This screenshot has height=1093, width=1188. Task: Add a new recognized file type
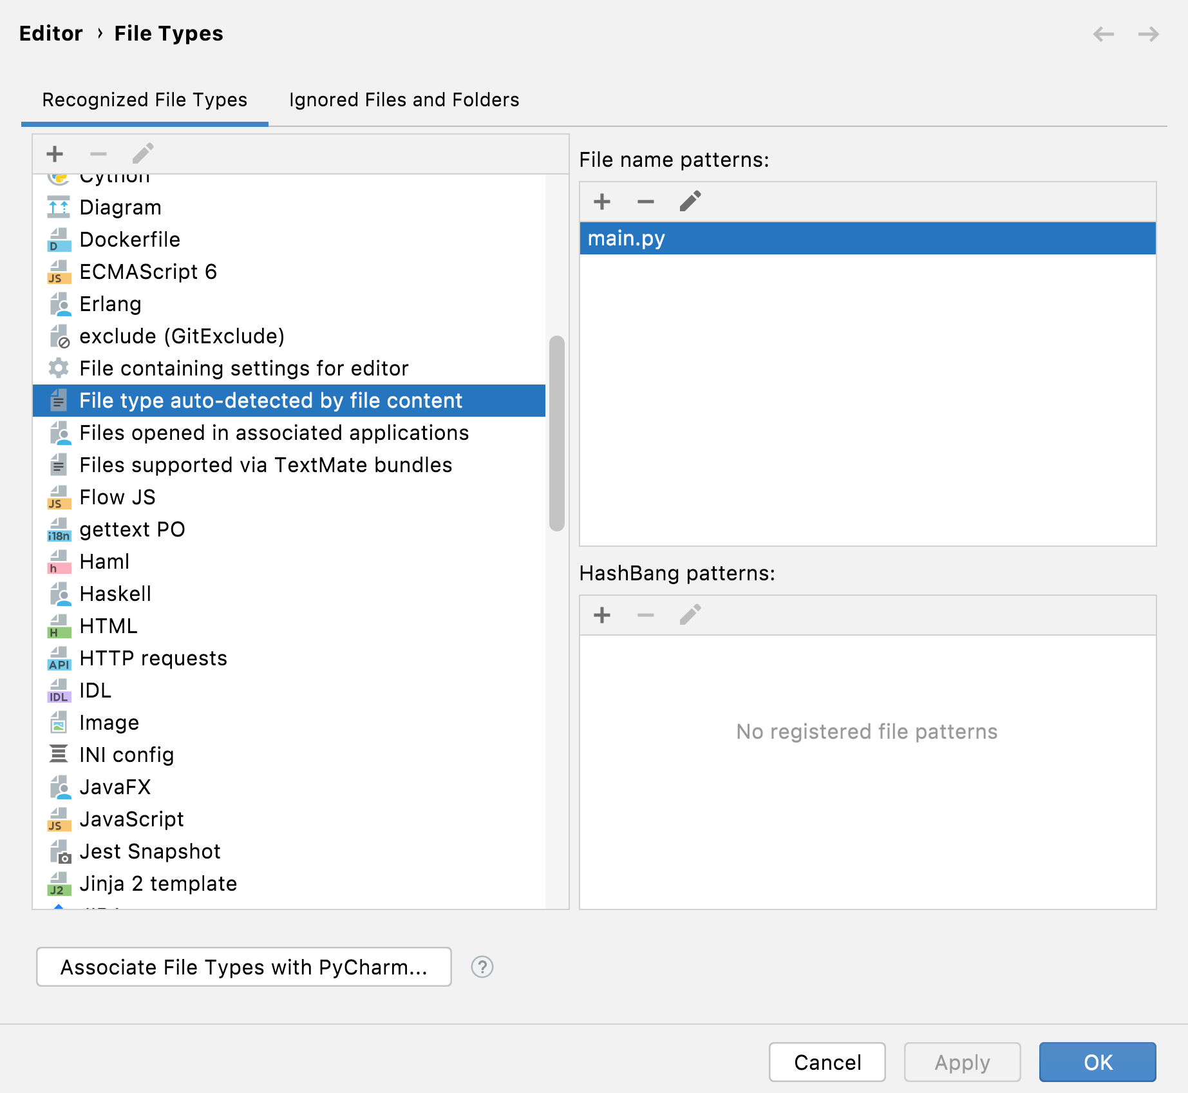coord(55,153)
